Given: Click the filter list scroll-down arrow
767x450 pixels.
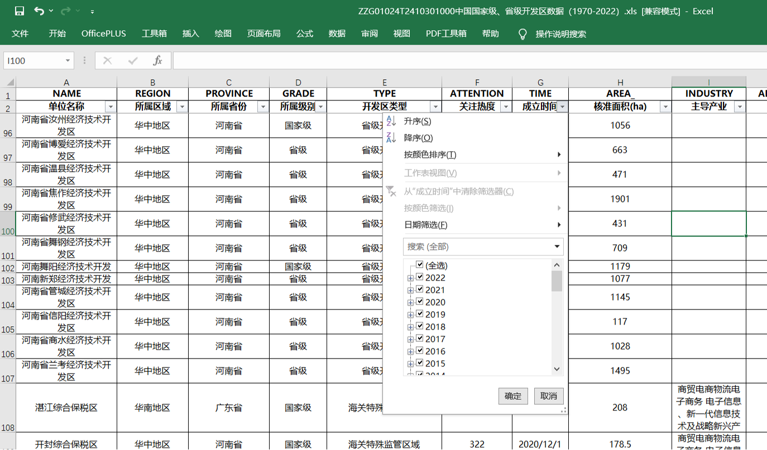Looking at the screenshot, I should pyautogui.click(x=557, y=369).
